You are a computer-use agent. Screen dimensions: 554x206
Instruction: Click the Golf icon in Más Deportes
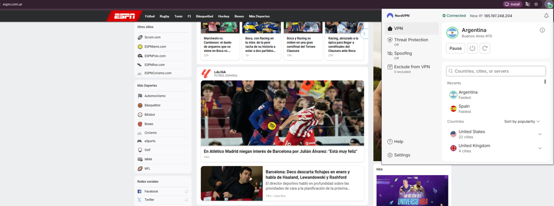coord(140,150)
